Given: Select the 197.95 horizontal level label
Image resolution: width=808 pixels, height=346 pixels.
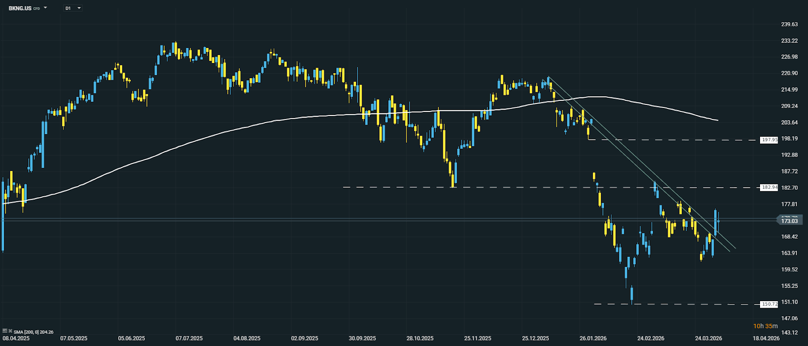Looking at the screenshot, I should (769, 140).
